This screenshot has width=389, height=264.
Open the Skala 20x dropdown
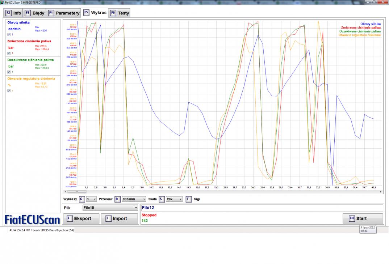click(x=174, y=199)
